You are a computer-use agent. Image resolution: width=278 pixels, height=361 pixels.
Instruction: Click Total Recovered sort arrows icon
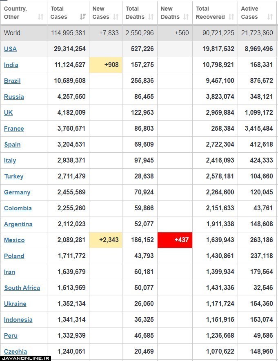[231, 17]
